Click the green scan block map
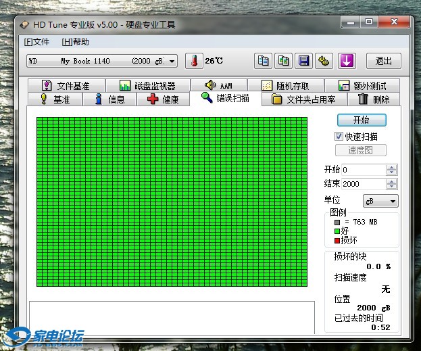 pos(172,202)
